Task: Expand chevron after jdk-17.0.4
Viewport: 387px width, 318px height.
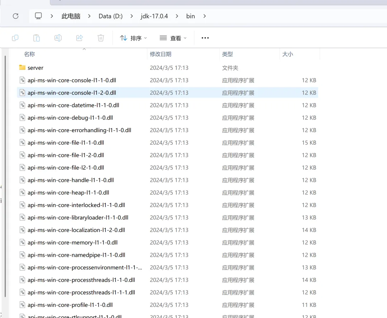Action: point(177,16)
